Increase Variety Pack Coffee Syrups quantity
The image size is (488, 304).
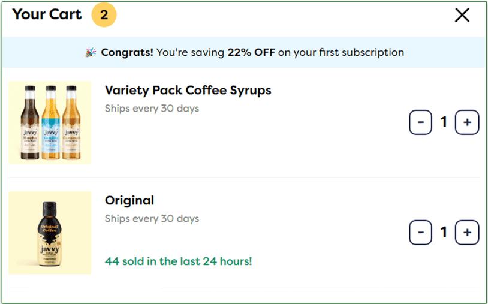pos(467,122)
